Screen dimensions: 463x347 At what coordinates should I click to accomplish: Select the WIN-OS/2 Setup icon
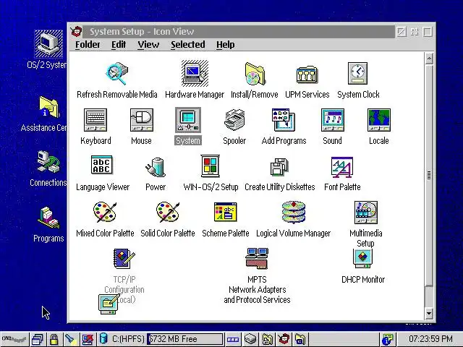pos(211,166)
